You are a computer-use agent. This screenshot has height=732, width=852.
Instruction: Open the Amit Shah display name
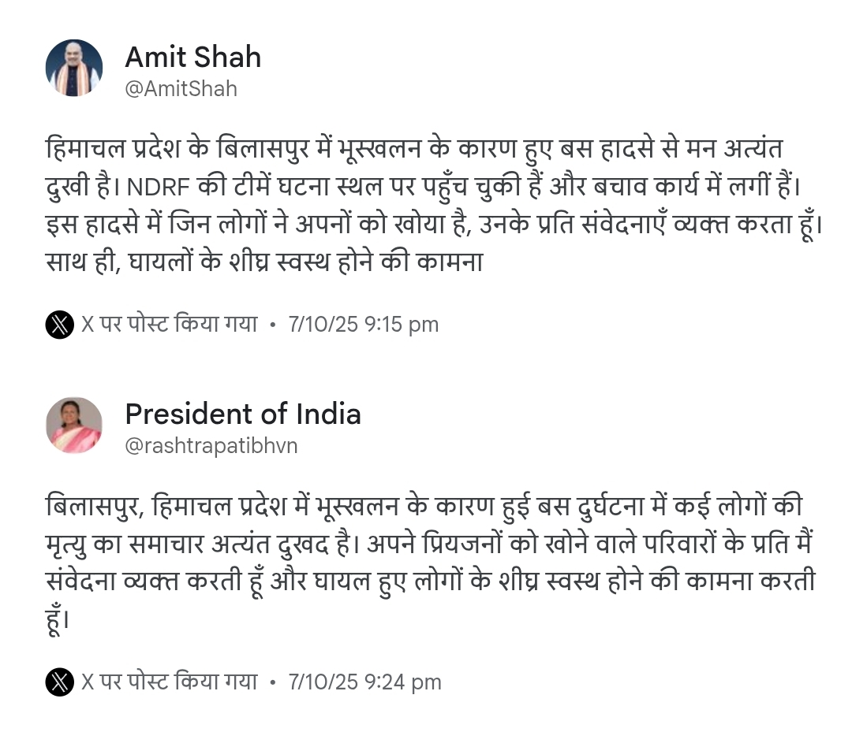[192, 57]
